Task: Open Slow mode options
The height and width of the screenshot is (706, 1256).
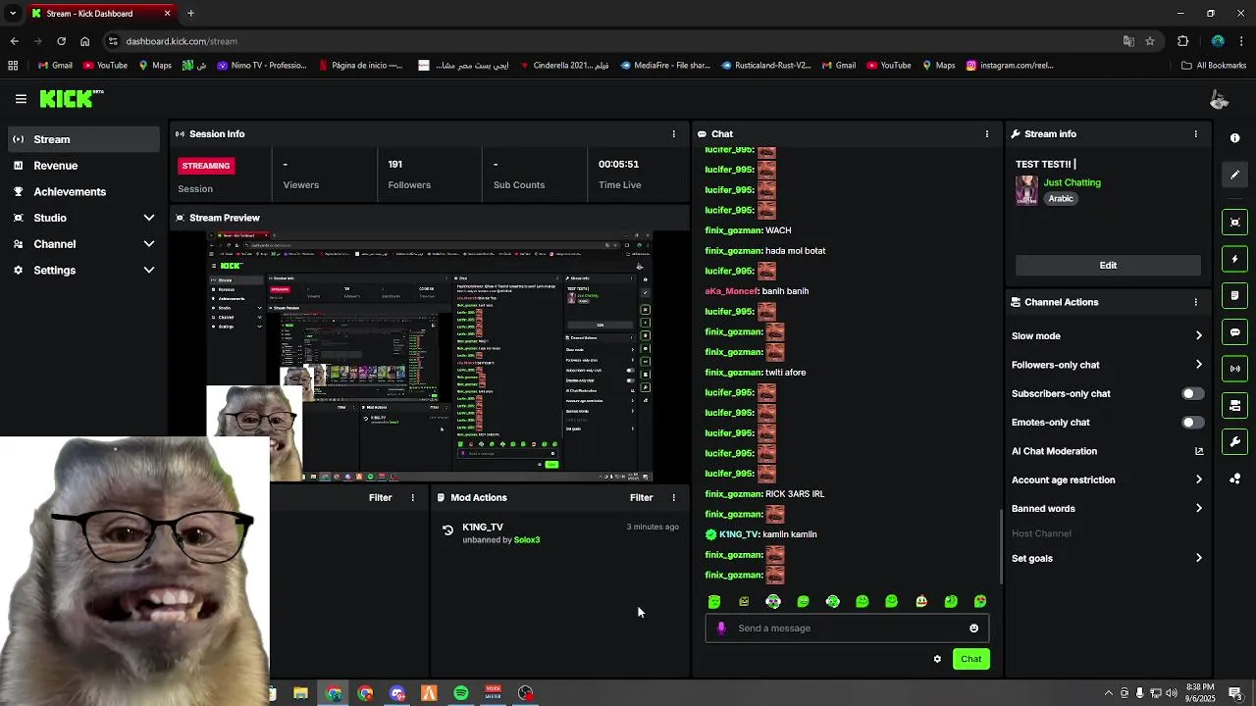Action: pyautogui.click(x=1107, y=335)
